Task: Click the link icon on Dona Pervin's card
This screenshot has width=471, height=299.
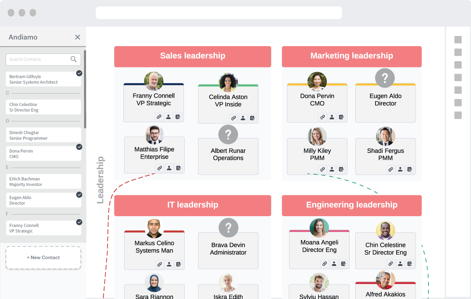Action: pos(323,117)
